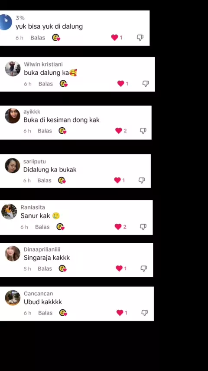Reply to 'yuk bisa yuk di dalung' via Balas

click(x=38, y=38)
